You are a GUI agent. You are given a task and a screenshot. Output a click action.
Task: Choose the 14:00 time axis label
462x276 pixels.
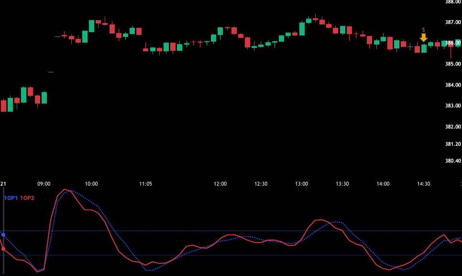[x=383, y=184]
